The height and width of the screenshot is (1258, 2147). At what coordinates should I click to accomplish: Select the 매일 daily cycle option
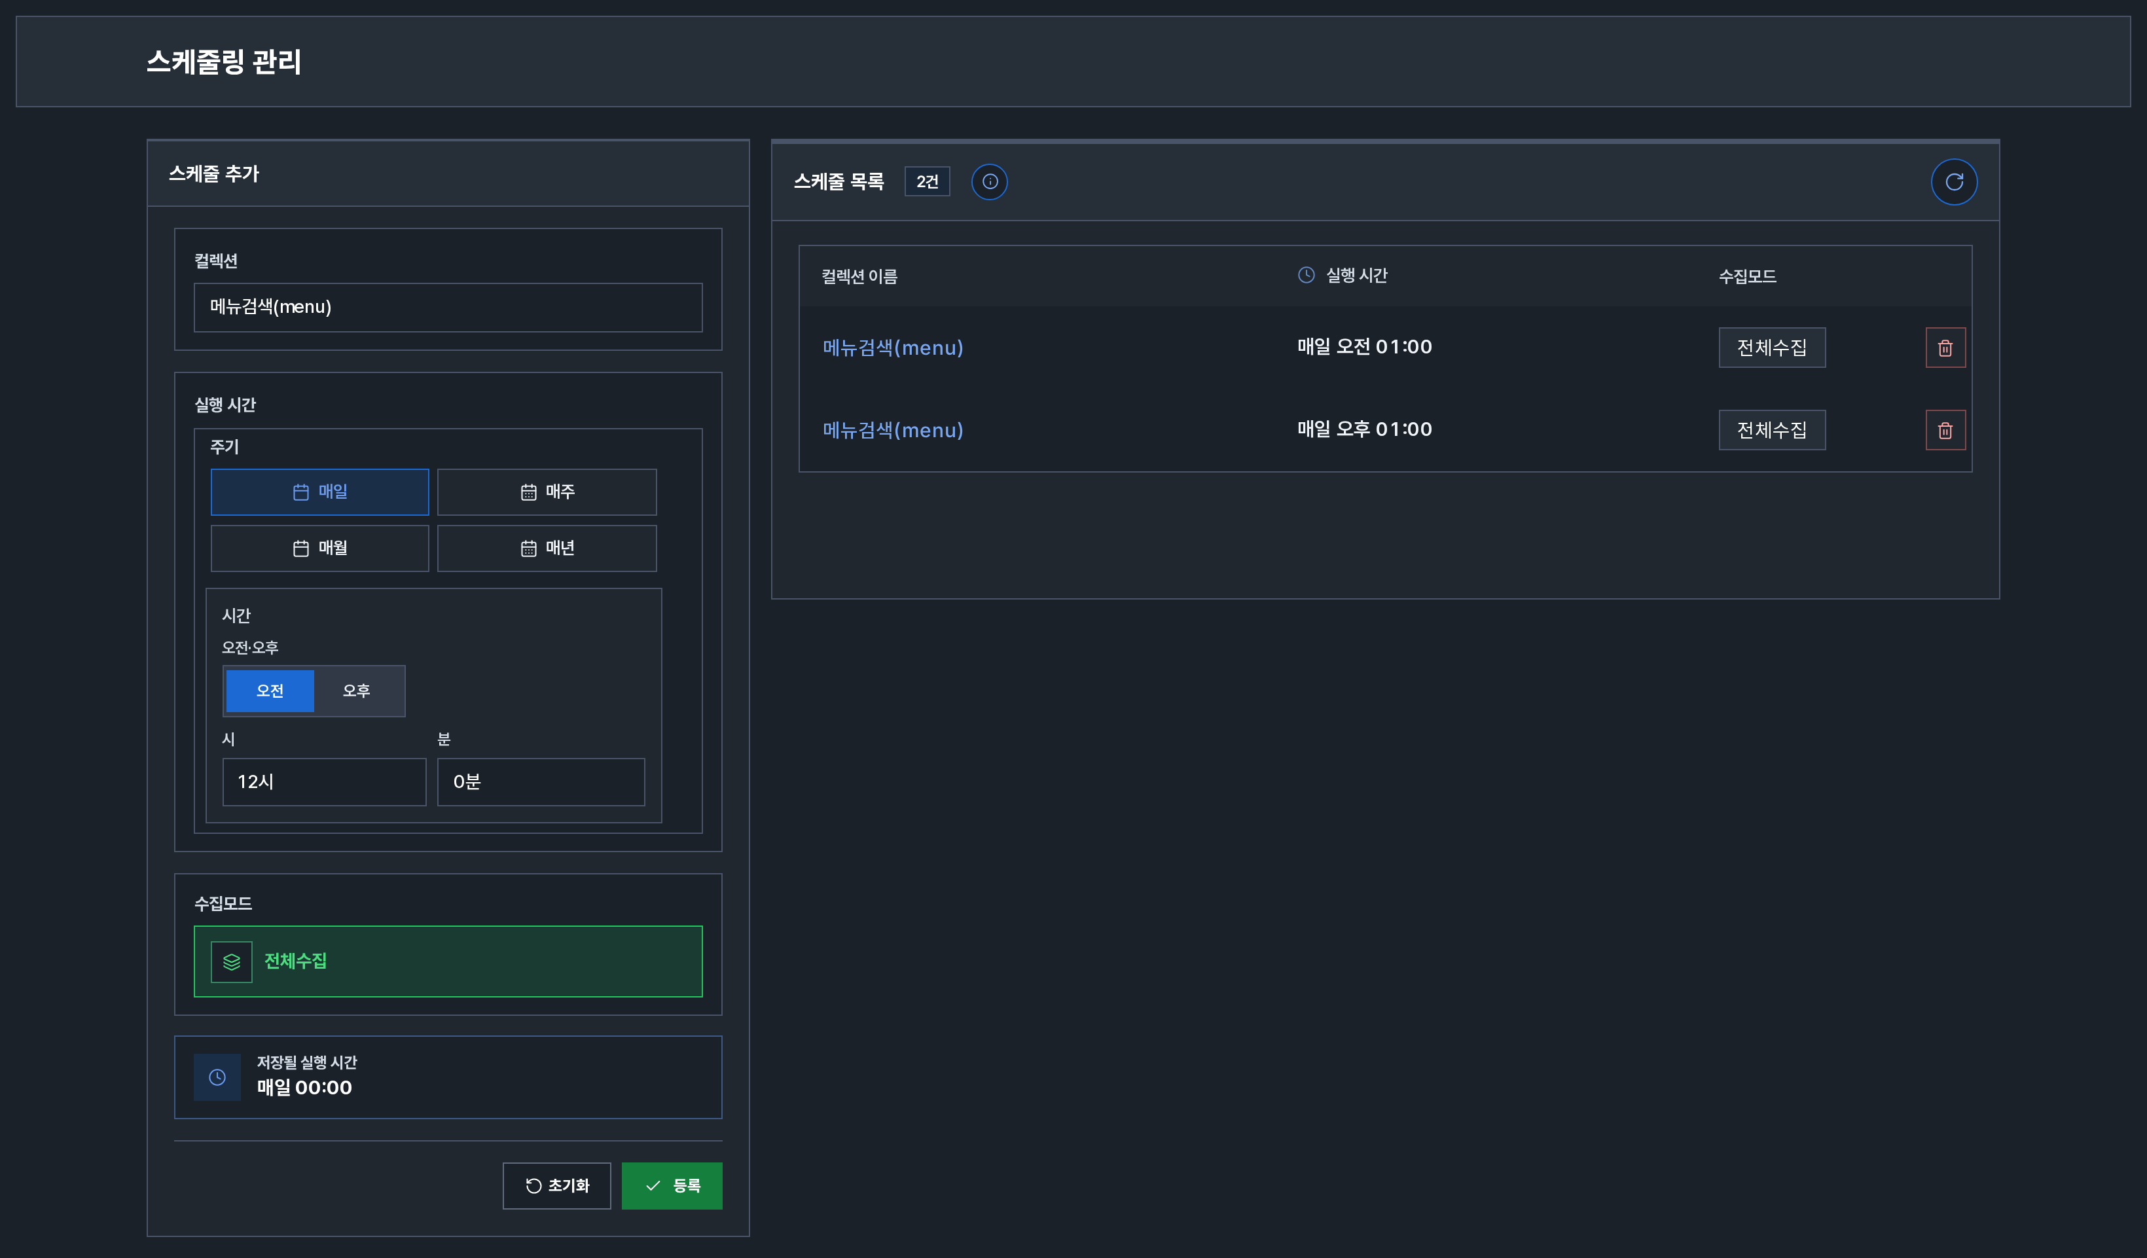[x=319, y=492]
